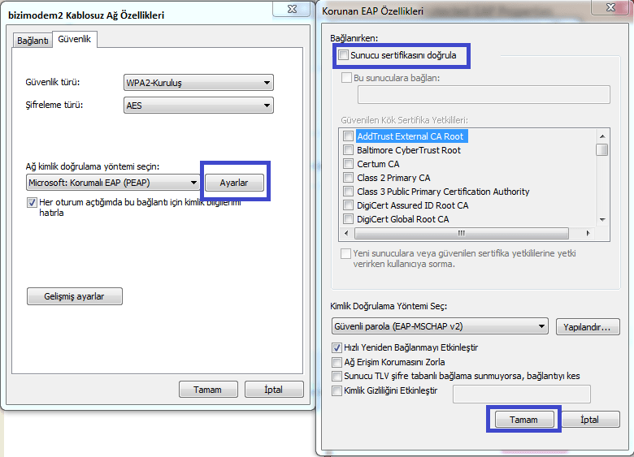This screenshot has height=457, width=634.
Task: Click the horizontal scroll left arrow of certificate list
Action: pos(346,233)
